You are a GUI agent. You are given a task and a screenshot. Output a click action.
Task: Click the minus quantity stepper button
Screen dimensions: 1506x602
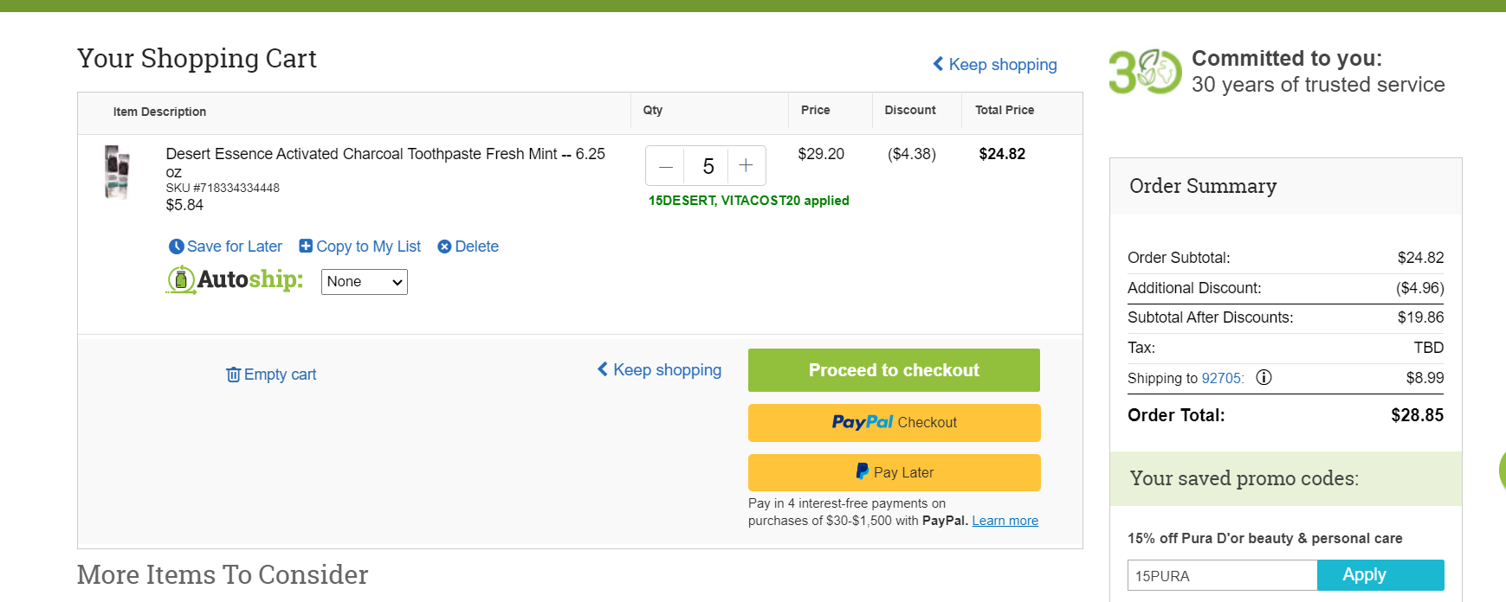665,166
